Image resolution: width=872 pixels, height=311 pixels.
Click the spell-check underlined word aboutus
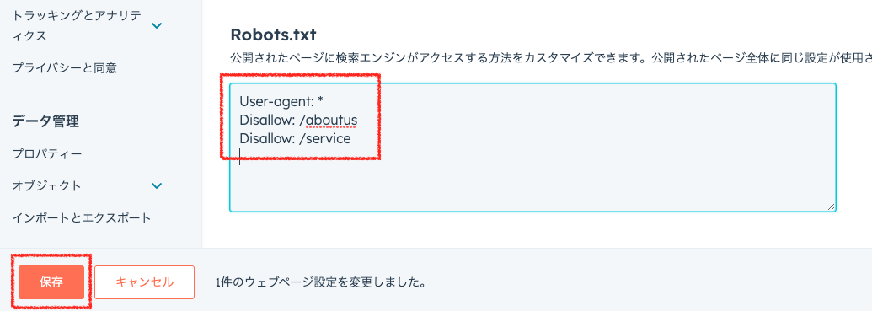[x=331, y=121]
